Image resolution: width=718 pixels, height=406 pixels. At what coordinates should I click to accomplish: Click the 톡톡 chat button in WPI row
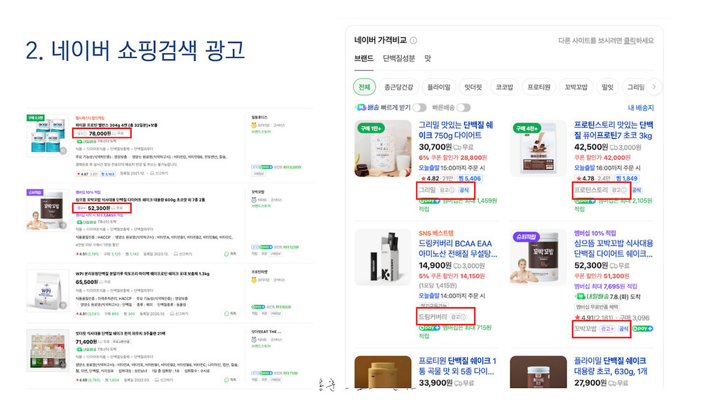pos(230,313)
